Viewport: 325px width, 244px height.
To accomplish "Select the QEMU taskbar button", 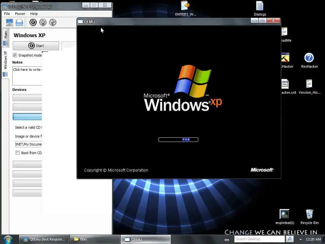I will pyautogui.click(x=145, y=239).
